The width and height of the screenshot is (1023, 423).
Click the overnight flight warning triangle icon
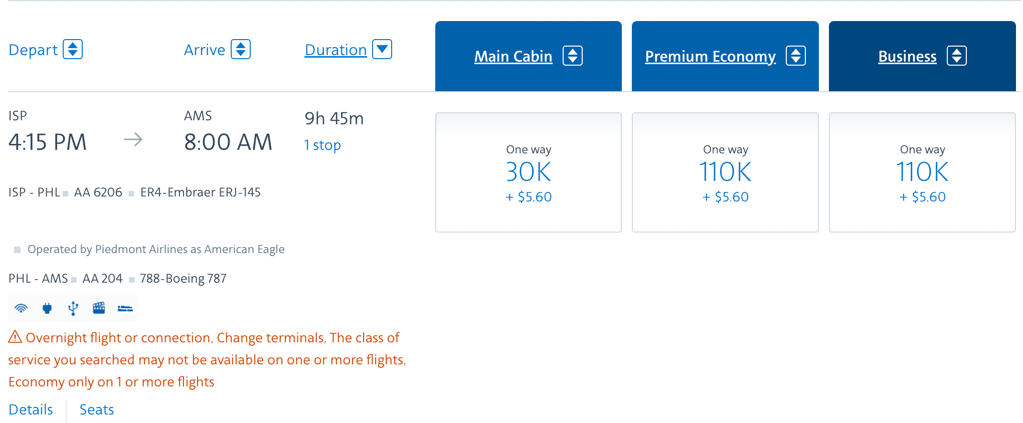tap(14, 337)
